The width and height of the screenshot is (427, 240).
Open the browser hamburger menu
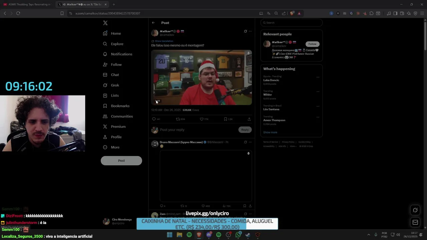pos(422,13)
